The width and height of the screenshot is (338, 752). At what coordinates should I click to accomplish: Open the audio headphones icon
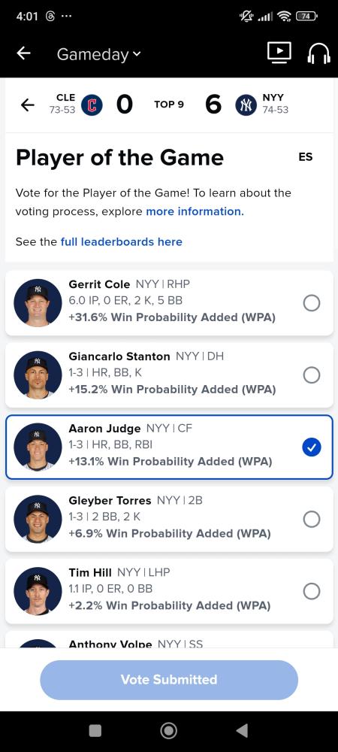(x=318, y=53)
